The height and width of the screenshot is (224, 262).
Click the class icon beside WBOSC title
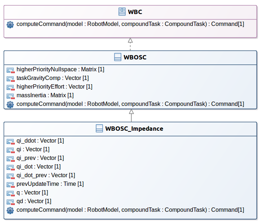[x=117, y=57]
